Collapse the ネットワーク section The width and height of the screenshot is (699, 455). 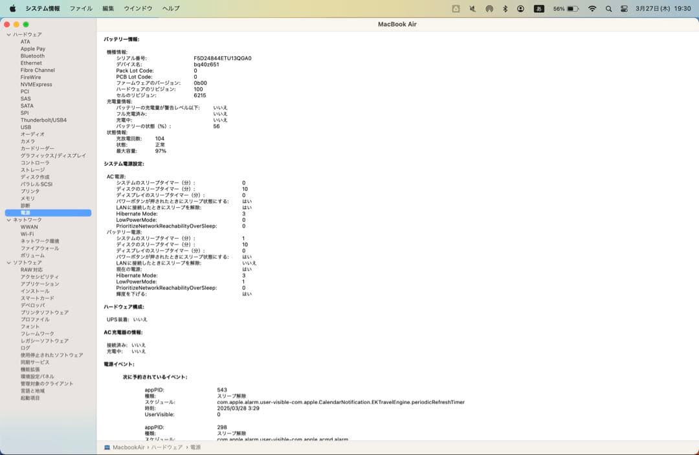[x=8, y=220]
